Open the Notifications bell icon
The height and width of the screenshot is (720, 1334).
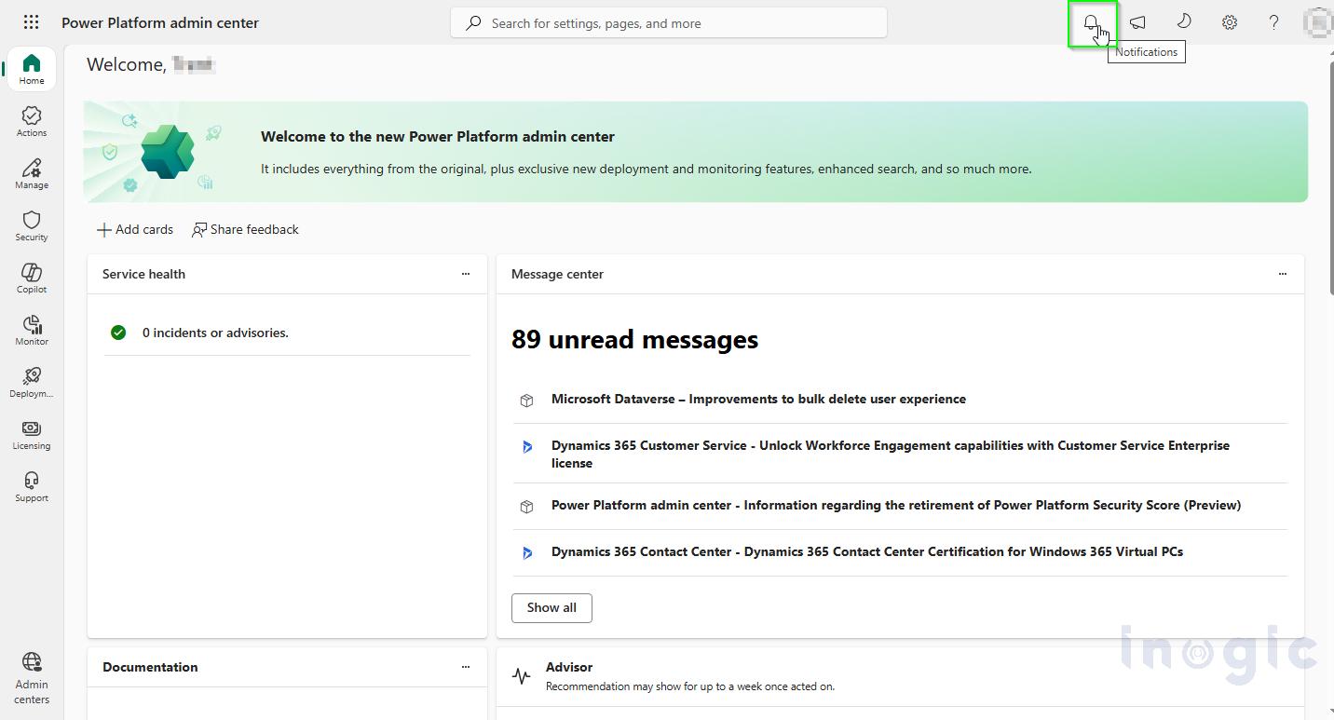pos(1091,23)
